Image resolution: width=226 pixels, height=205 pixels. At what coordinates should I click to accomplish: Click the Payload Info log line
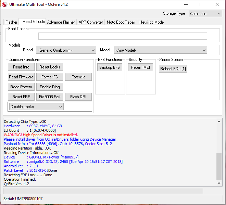tap(58, 144)
